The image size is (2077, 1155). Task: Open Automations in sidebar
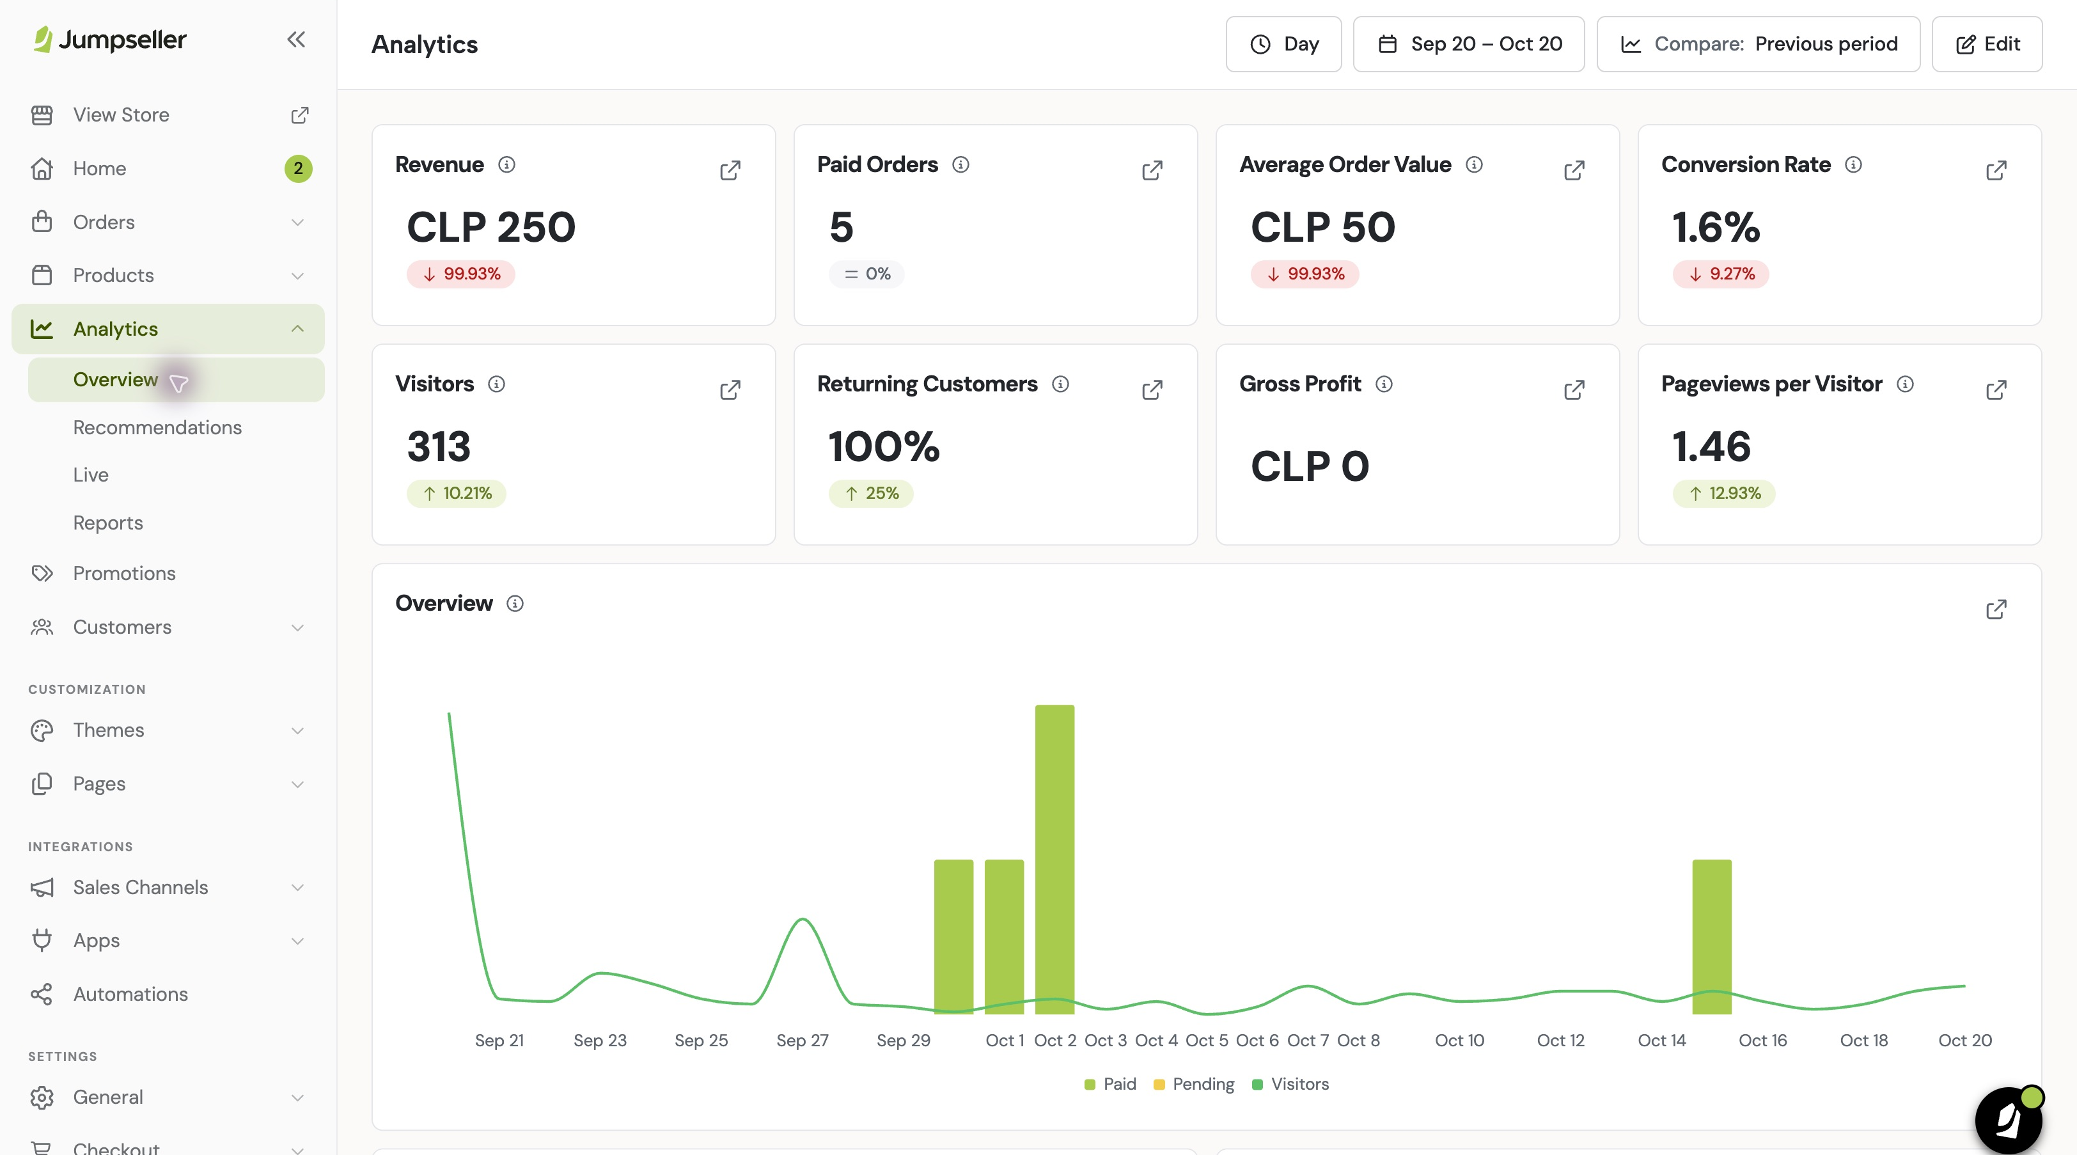pyautogui.click(x=168, y=994)
